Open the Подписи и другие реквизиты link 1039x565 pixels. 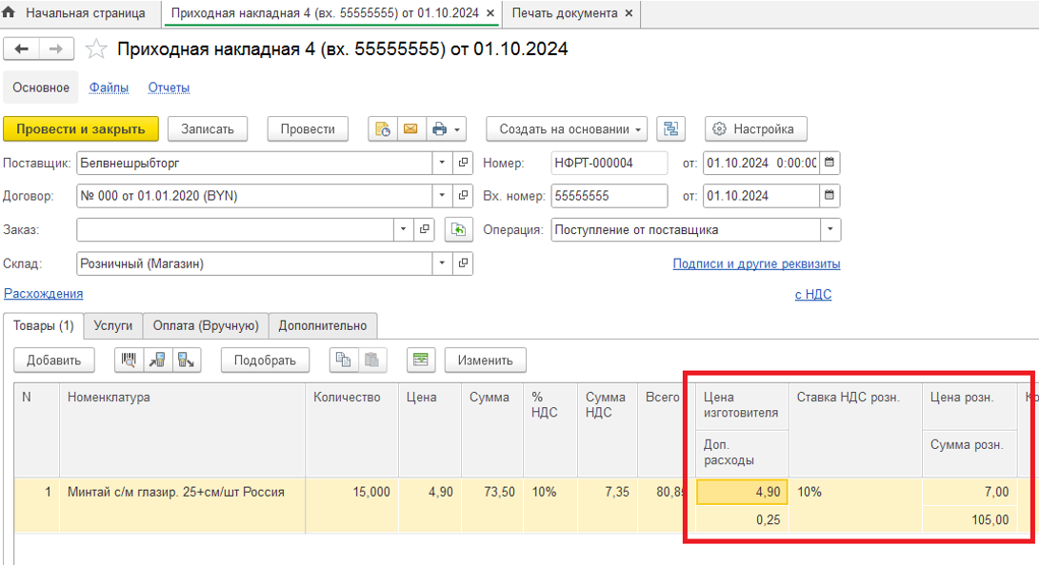[756, 263]
